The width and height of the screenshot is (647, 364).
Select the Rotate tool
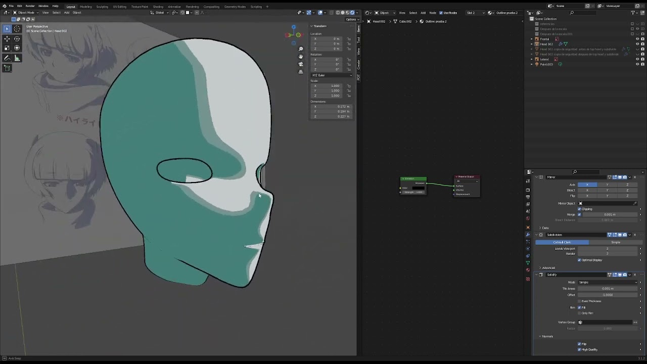click(17, 39)
